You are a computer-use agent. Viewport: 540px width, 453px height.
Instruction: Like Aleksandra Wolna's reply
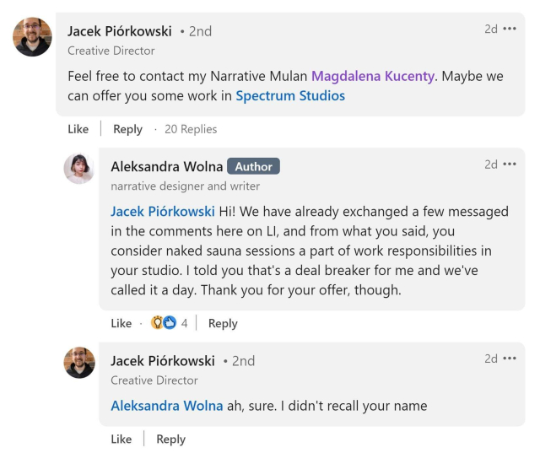tap(121, 323)
